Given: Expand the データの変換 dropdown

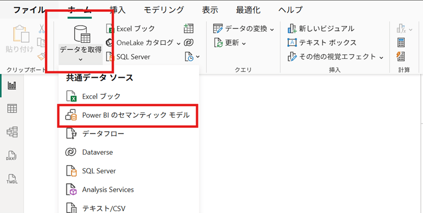Looking at the screenshot, I should [272, 29].
